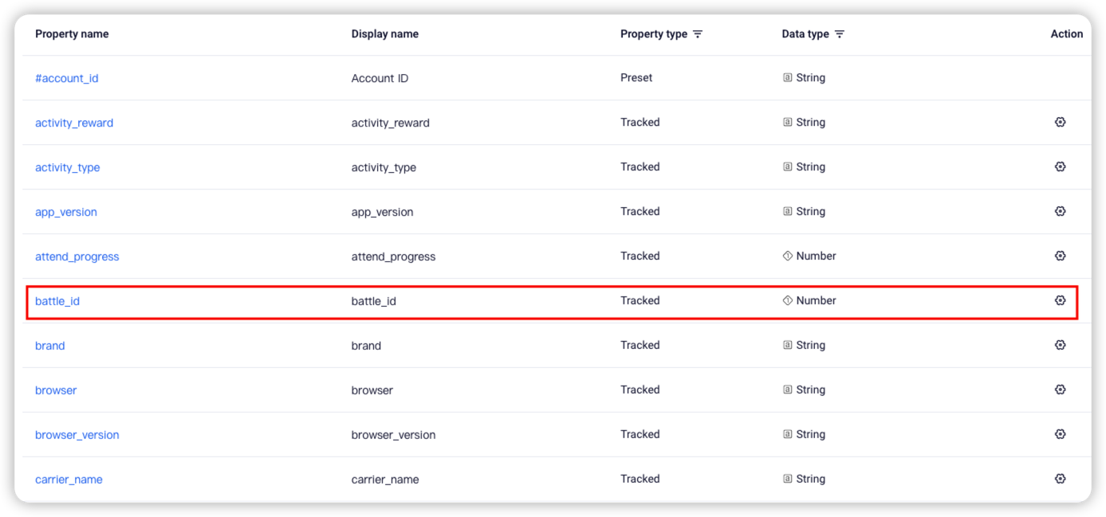The height and width of the screenshot is (517, 1106).
Task: Click the Property name column header
Action: pyautogui.click(x=72, y=34)
